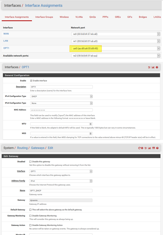Open related settings icon in OPT1 header
The width and height of the screenshot is (163, 235).
pyautogui.click(x=149, y=67)
